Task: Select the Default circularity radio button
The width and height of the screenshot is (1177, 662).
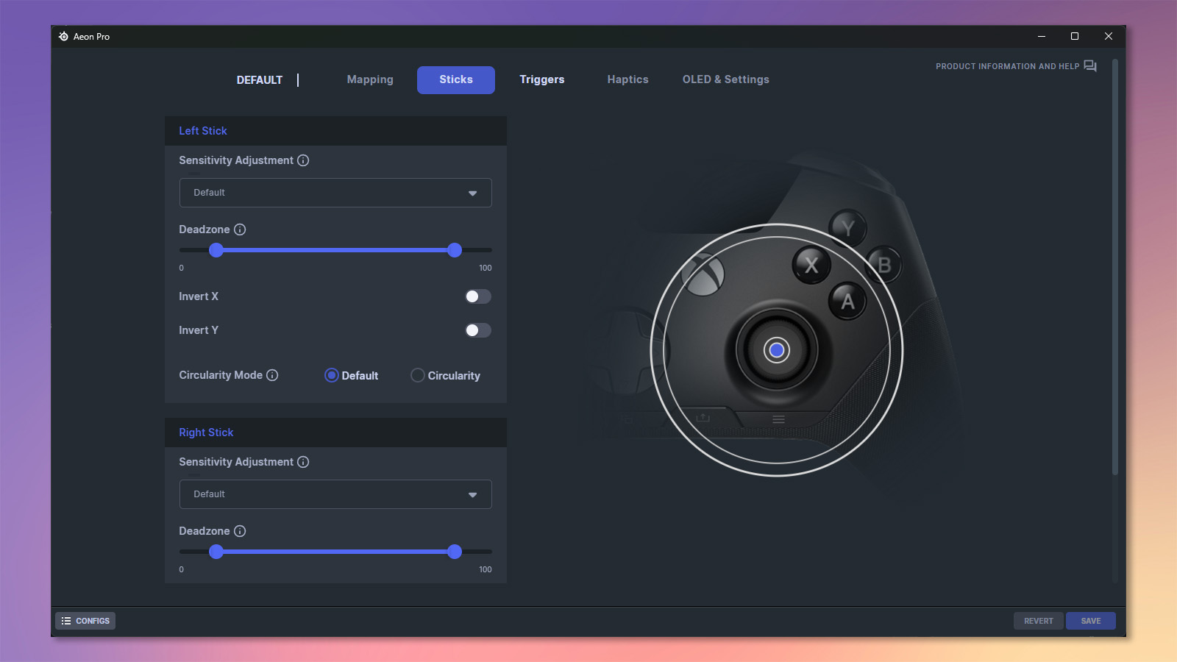Action: pyautogui.click(x=332, y=375)
